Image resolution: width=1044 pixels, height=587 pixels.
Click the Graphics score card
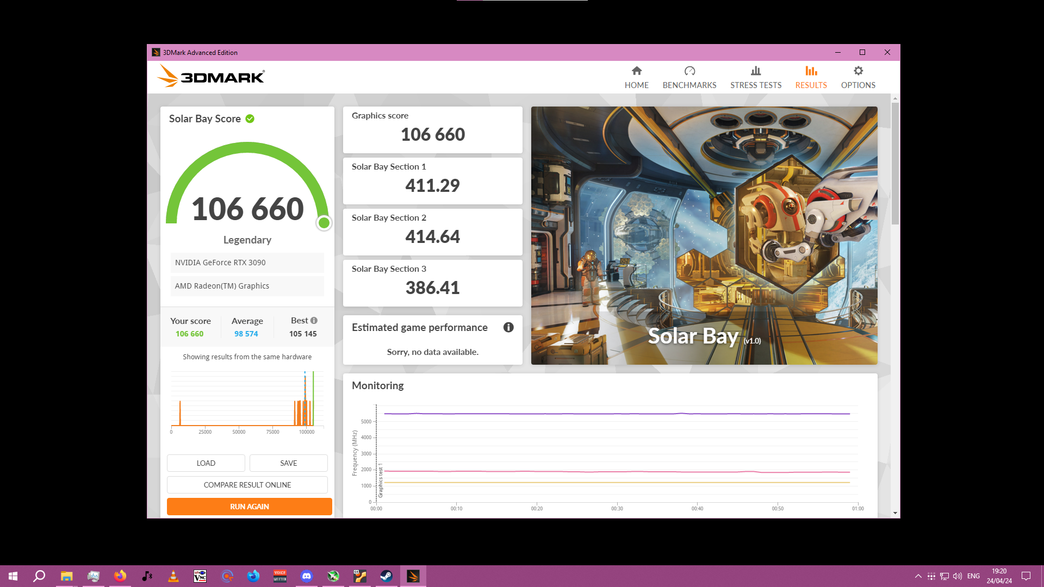(x=433, y=130)
